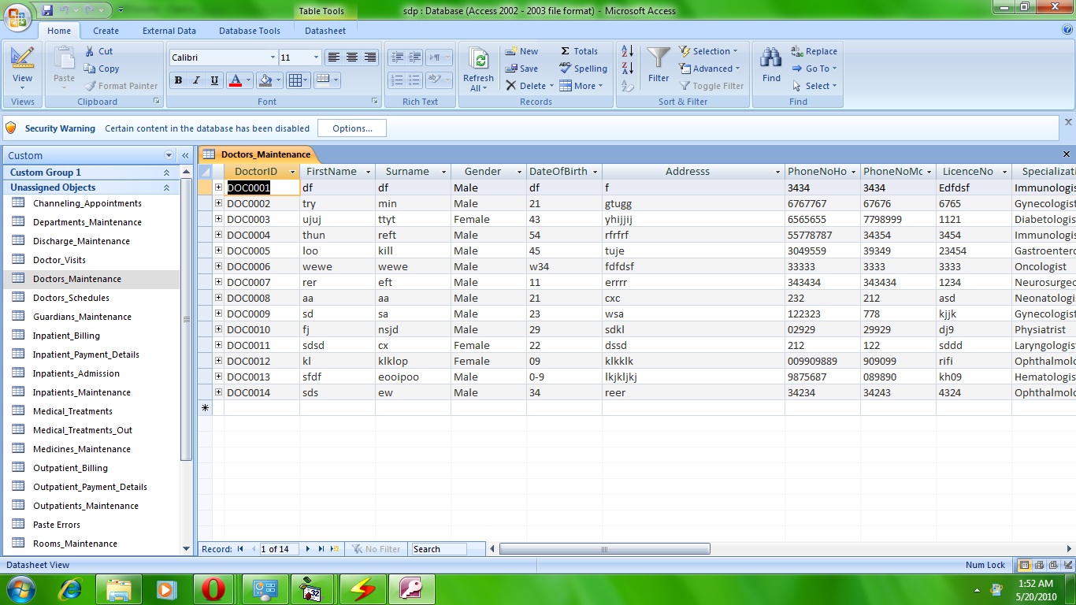This screenshot has height=605, width=1076.
Task: Open Opera browser taskbar icon
Action: click(213, 589)
